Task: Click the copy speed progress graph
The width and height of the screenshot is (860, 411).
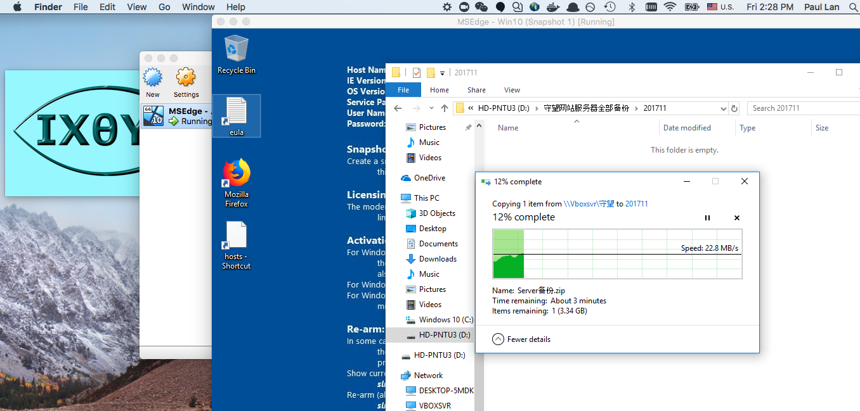Action: click(x=617, y=254)
